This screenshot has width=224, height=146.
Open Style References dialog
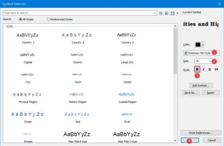point(201,133)
